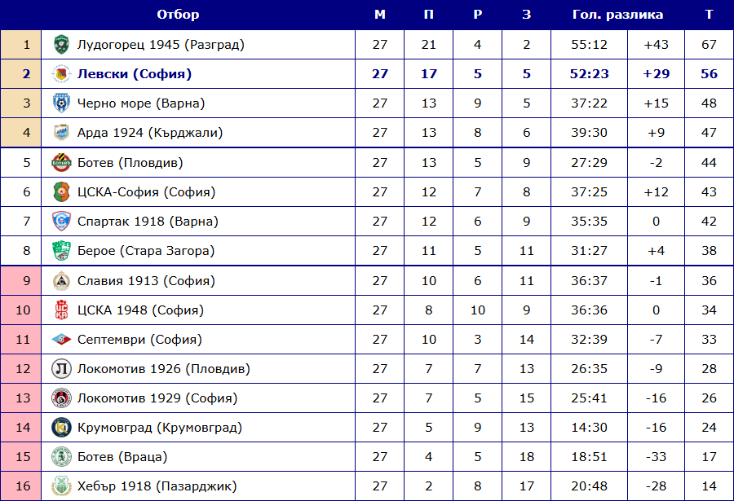The height and width of the screenshot is (501, 734).
Task: Click the Ботев Пловдив crest icon
Action: [61, 163]
